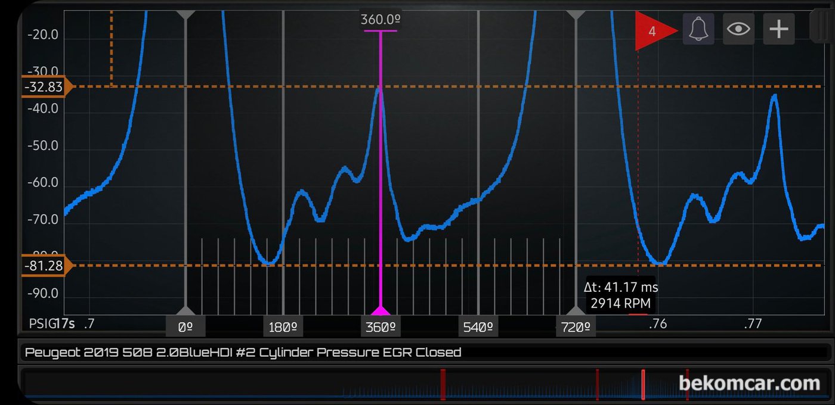The image size is (835, 405).
Task: Click the 0º phase ruler label
Action: (x=185, y=327)
